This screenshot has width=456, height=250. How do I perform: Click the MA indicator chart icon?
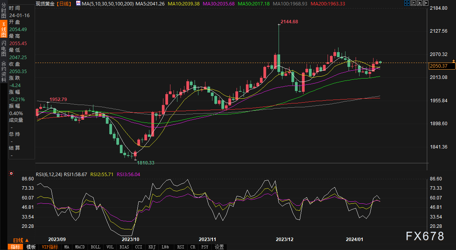pos(79,3)
